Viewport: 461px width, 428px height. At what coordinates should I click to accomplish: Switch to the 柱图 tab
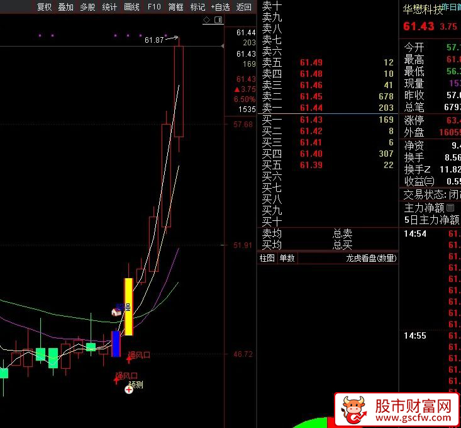(267, 258)
